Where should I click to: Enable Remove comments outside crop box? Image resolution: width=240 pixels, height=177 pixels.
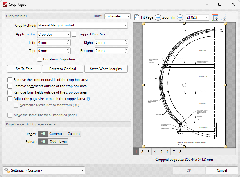coord(10,86)
